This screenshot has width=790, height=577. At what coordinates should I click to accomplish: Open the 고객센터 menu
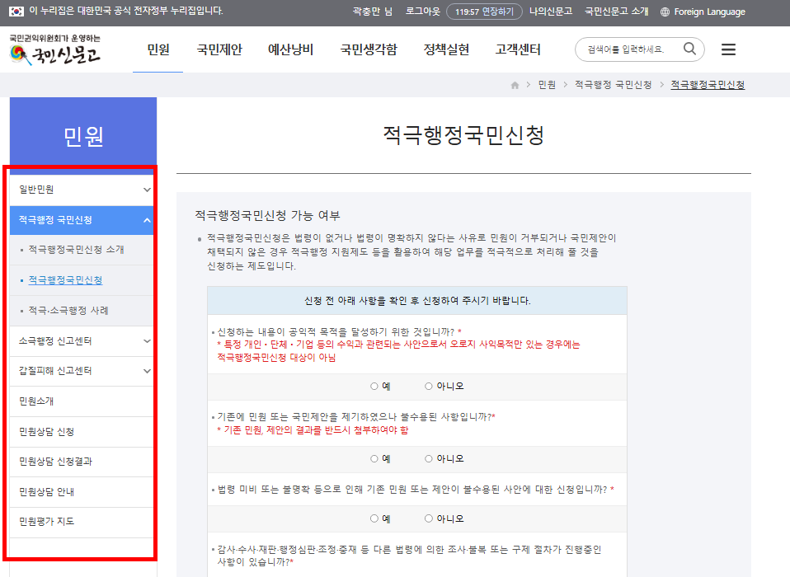515,49
